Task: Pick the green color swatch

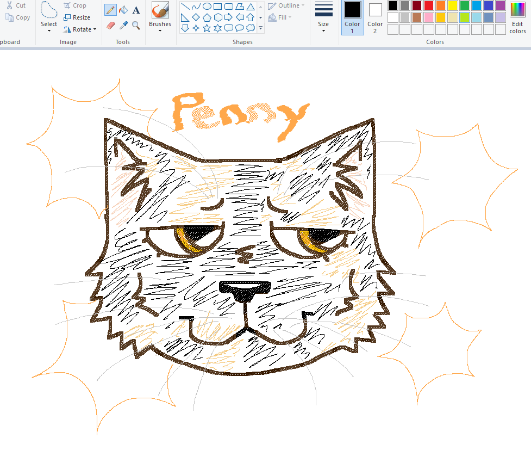Action: click(x=465, y=5)
